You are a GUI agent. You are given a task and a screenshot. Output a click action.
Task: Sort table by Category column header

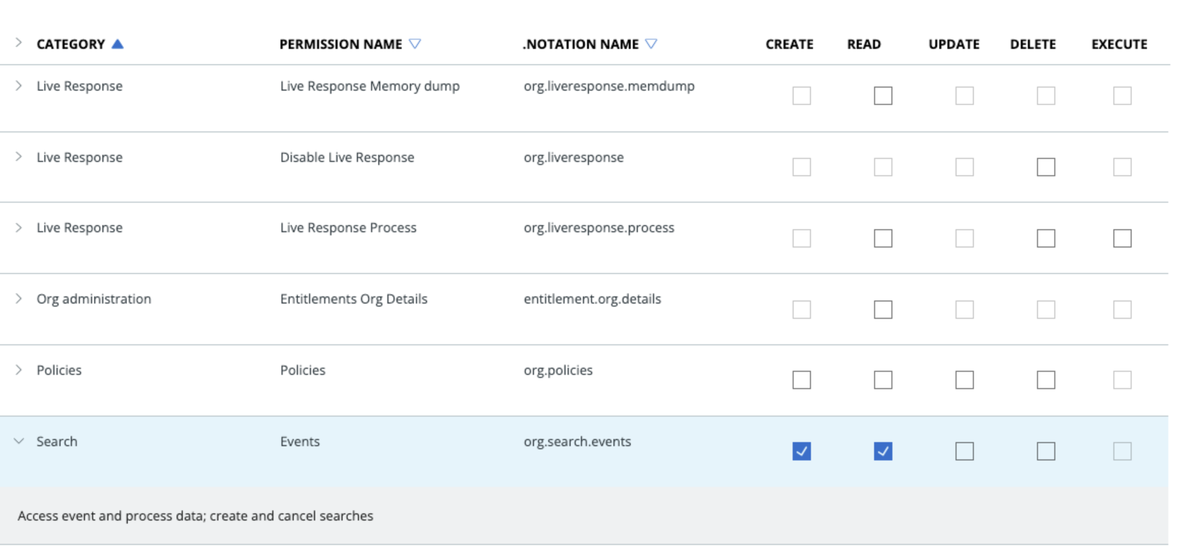coord(71,44)
